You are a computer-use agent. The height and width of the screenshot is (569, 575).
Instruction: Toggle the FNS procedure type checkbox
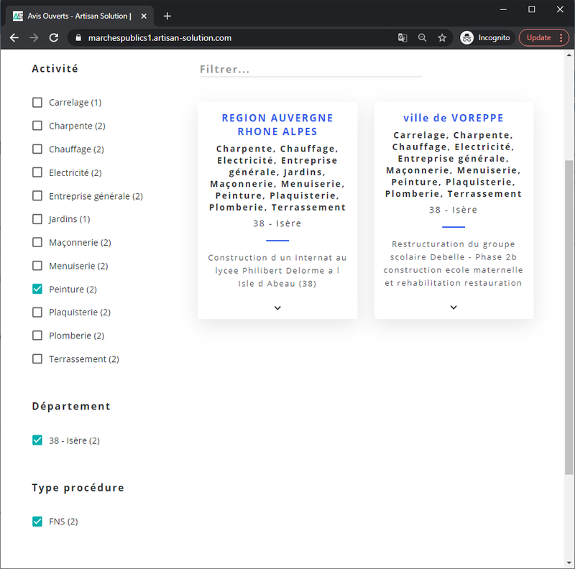[x=37, y=521]
